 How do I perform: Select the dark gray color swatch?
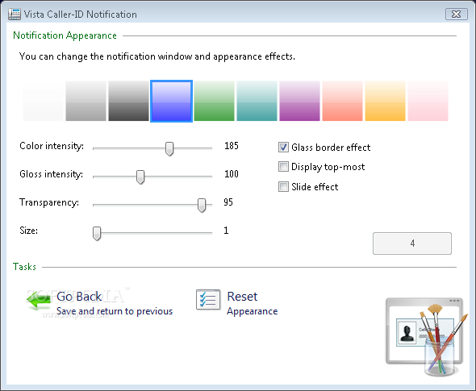[129, 101]
